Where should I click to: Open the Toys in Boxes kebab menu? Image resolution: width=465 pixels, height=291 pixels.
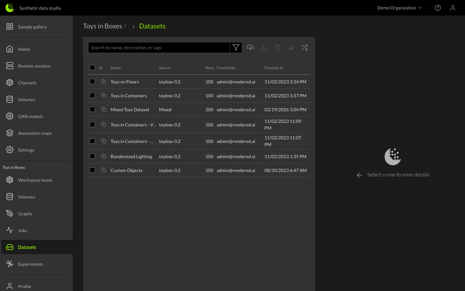pyautogui.click(x=126, y=26)
